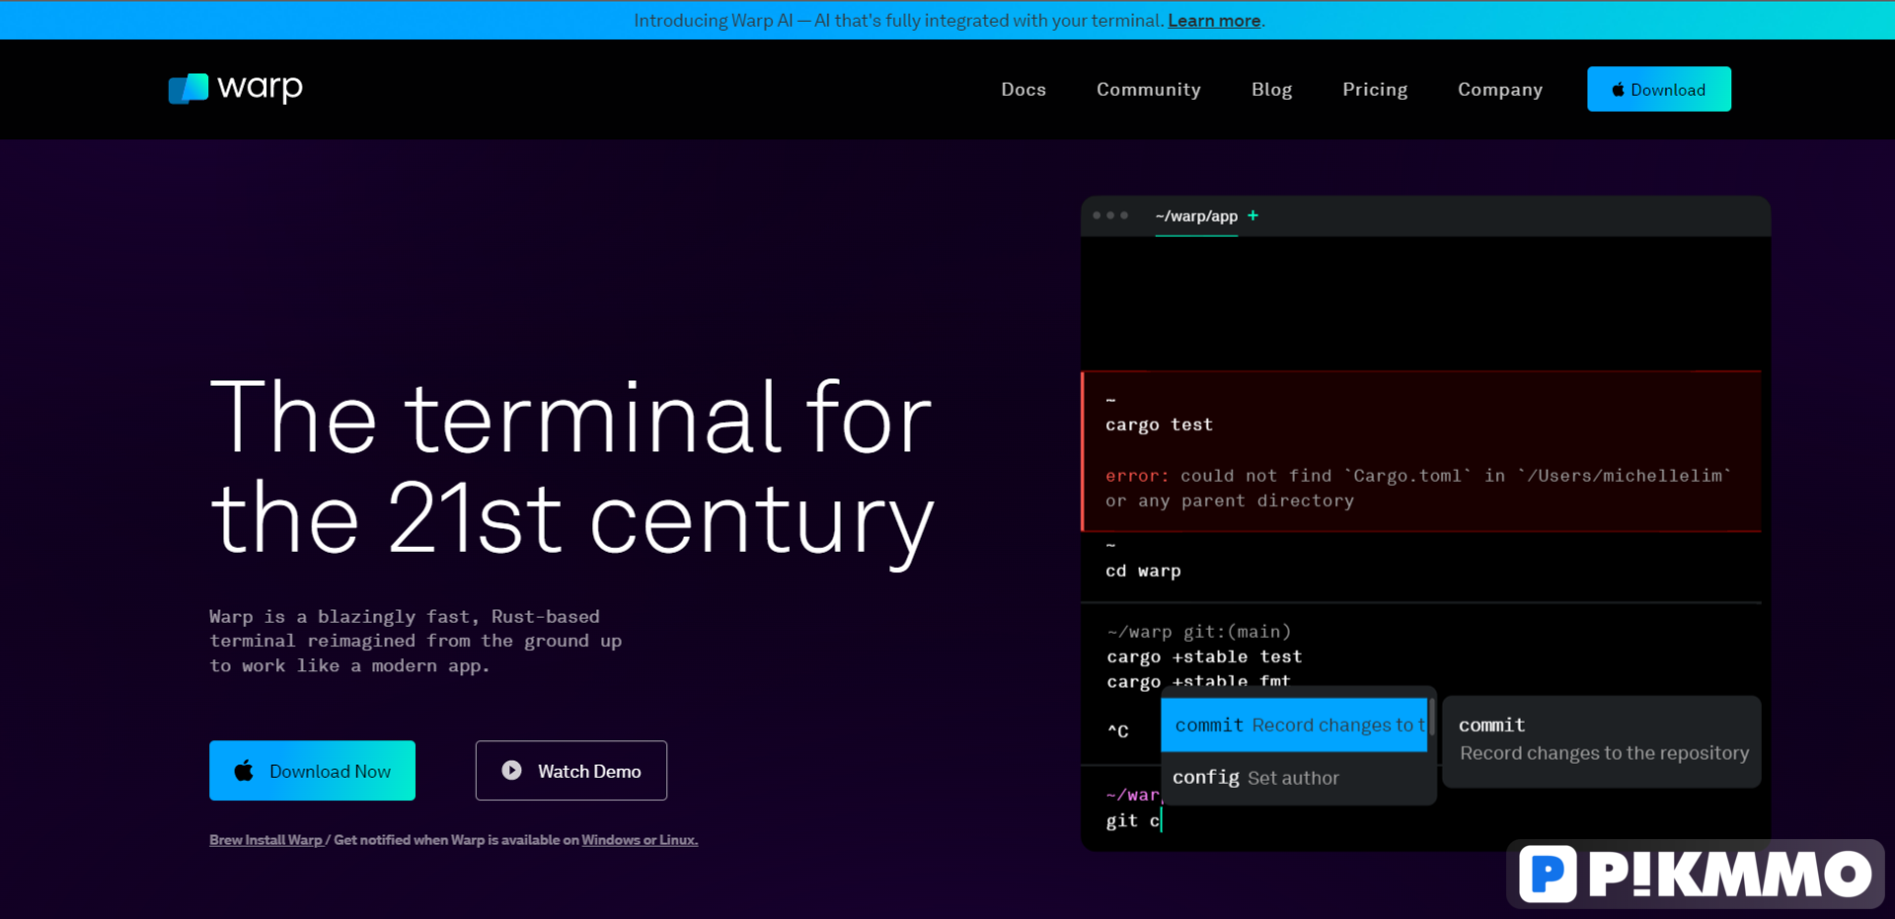Viewport: 1895px width, 919px height.
Task: Click the Download Now button
Action: (312, 770)
